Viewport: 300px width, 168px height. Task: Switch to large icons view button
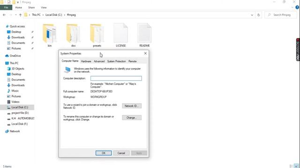pos(296,166)
